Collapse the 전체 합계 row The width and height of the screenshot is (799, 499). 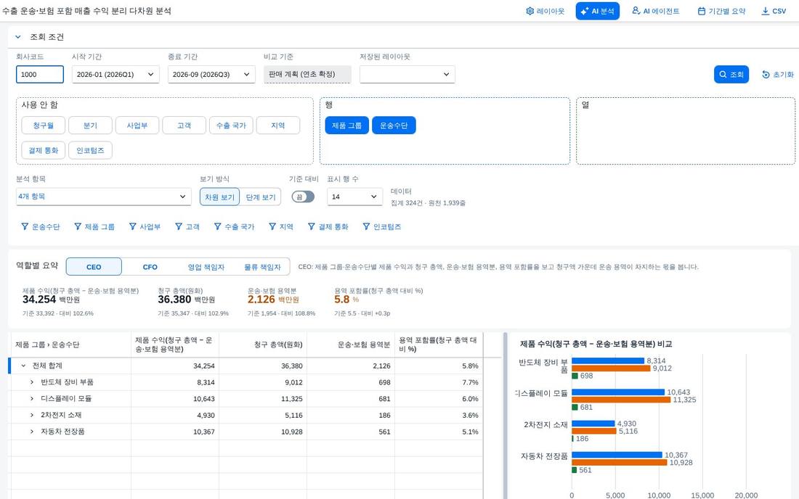point(23,366)
